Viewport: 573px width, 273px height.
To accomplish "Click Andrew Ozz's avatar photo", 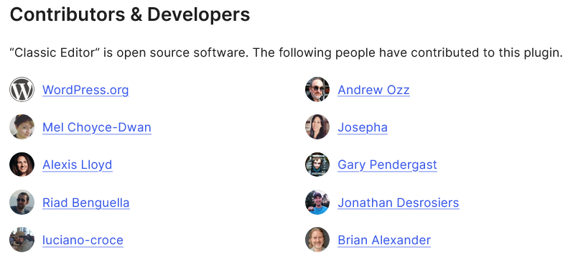I will click(x=317, y=90).
